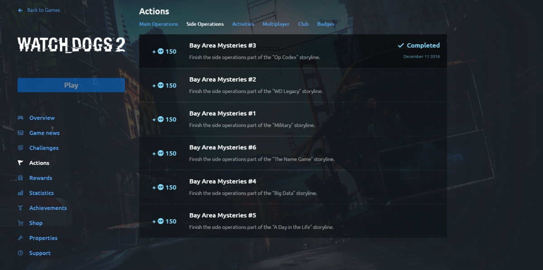Click the "Big Data" storyline description
Viewport: 543px width, 270px height.
click(x=253, y=193)
